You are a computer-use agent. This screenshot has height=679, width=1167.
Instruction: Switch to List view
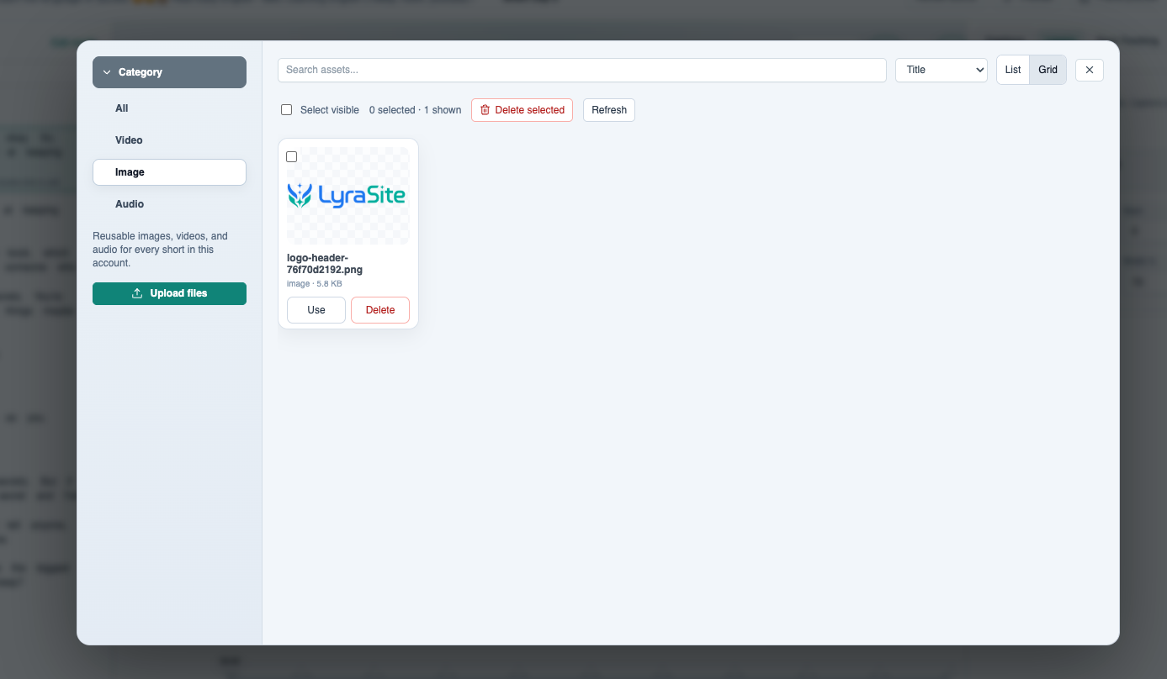coord(1013,70)
